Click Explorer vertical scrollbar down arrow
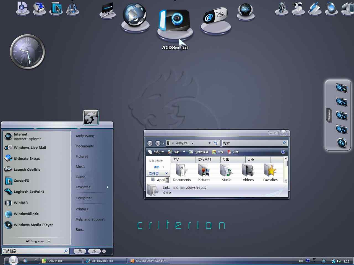 point(286,181)
